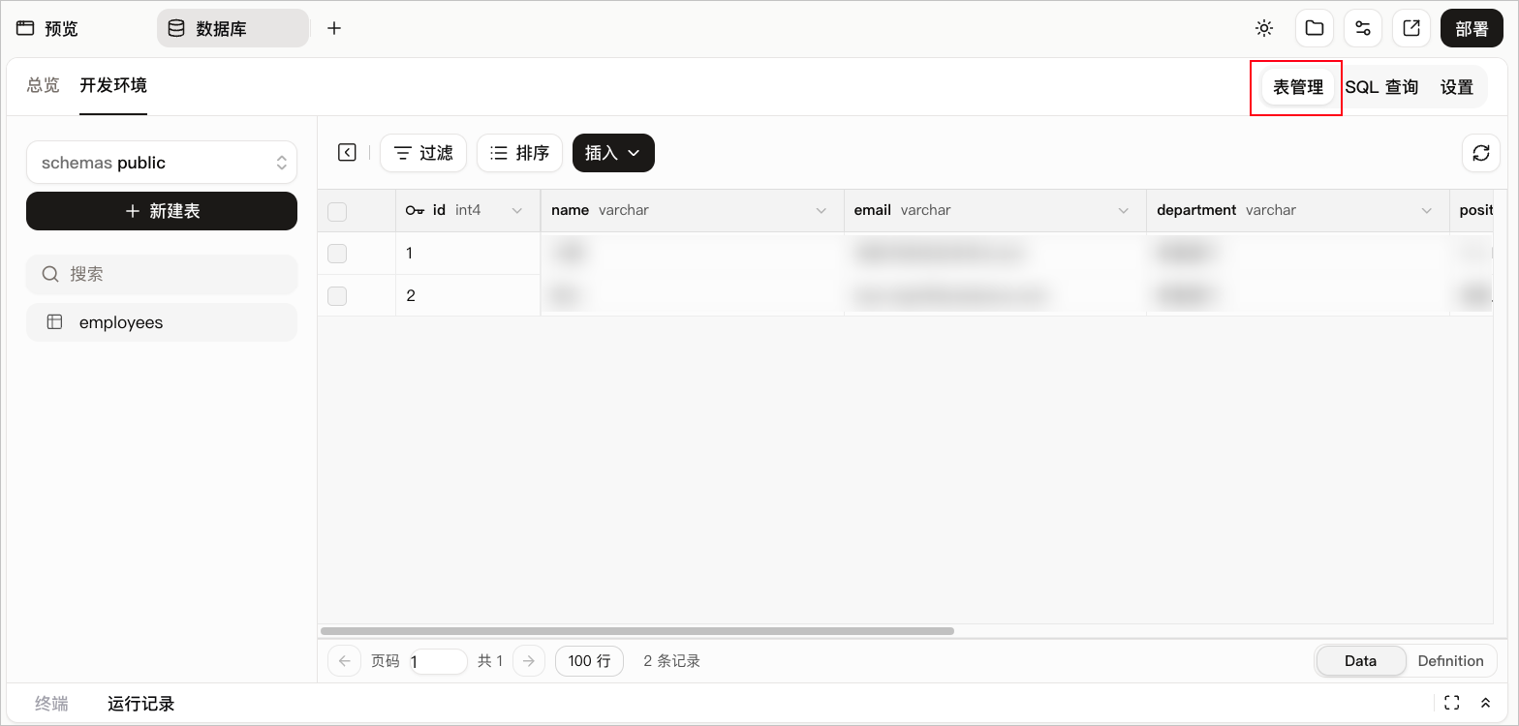The image size is (1519, 726).
Task: Open the sliders settings icon
Action: 1363,28
